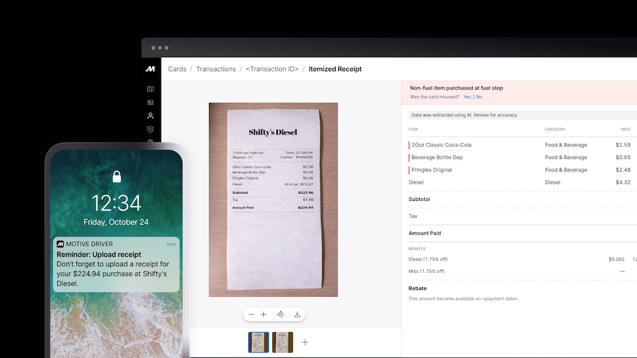The height and width of the screenshot is (358, 637).
Task: Answer No to card misuse question
Action: (479, 97)
